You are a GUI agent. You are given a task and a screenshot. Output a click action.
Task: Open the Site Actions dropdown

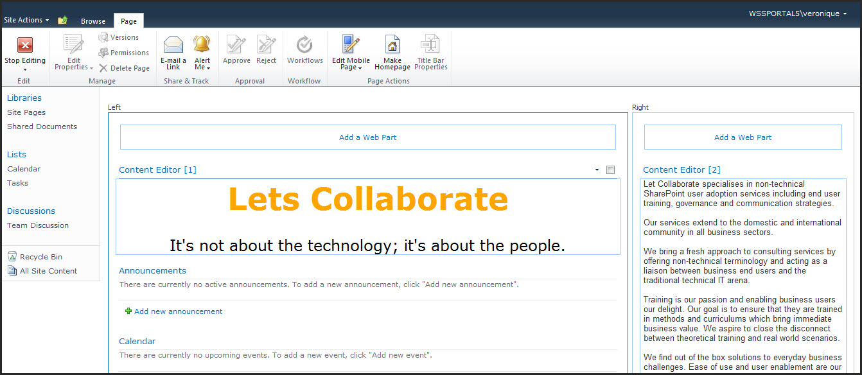[x=26, y=20]
